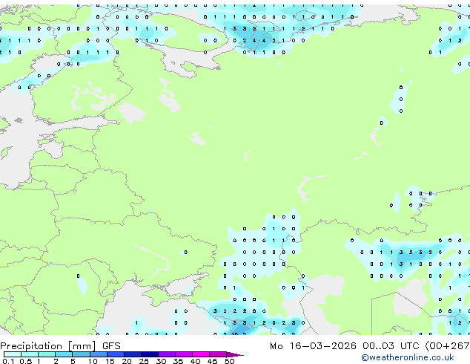470x364 pixels.
Task: Click the '35' legend scale label
Action: [x=178, y=361]
